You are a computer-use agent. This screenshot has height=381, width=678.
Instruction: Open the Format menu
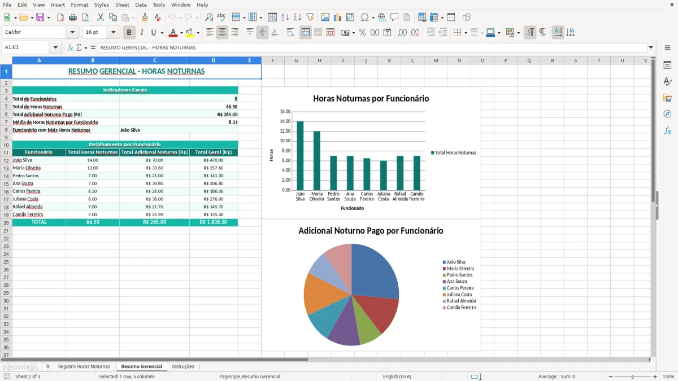79,5
